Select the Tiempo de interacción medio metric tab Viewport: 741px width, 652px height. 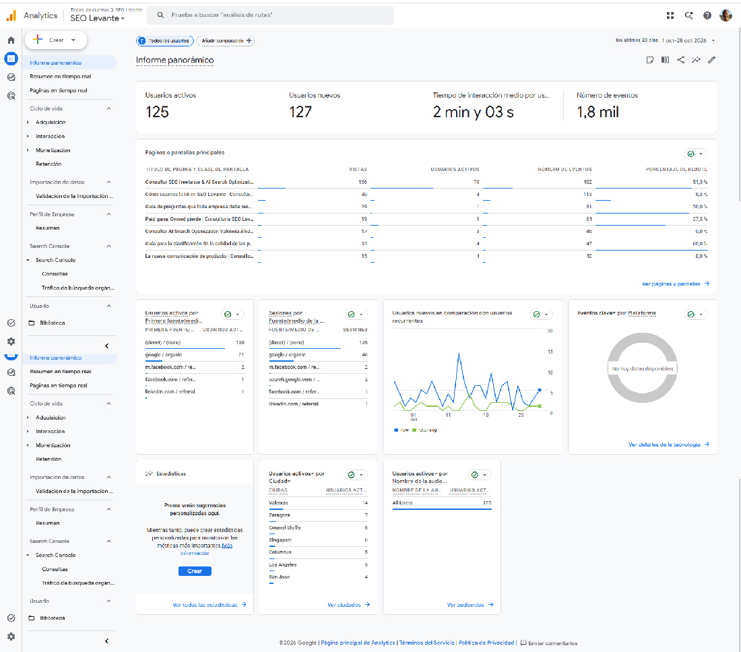point(492,107)
